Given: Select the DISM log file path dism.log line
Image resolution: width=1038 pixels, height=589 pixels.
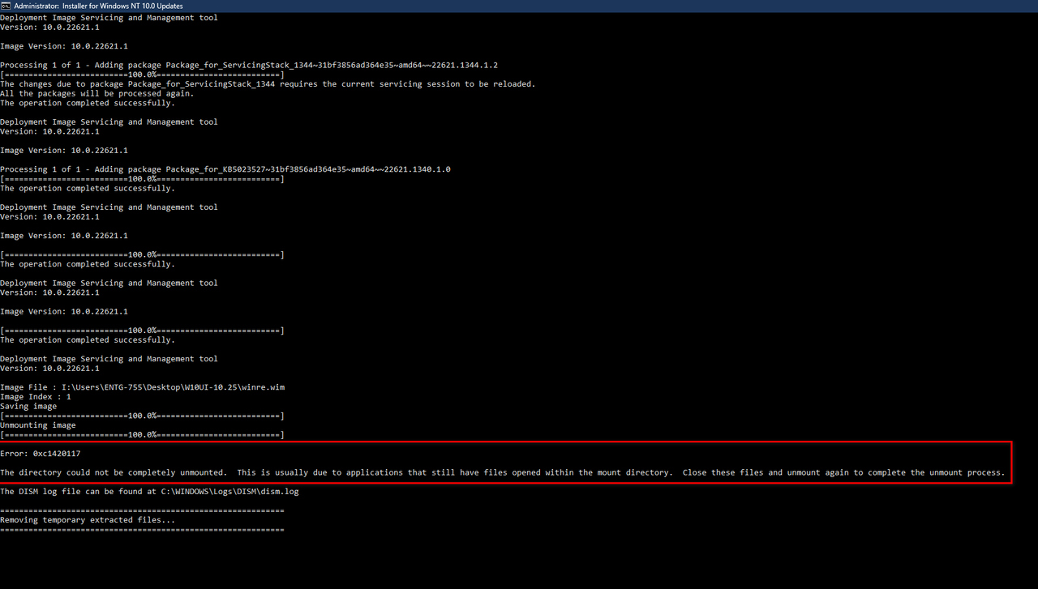Looking at the screenshot, I should click(x=149, y=492).
